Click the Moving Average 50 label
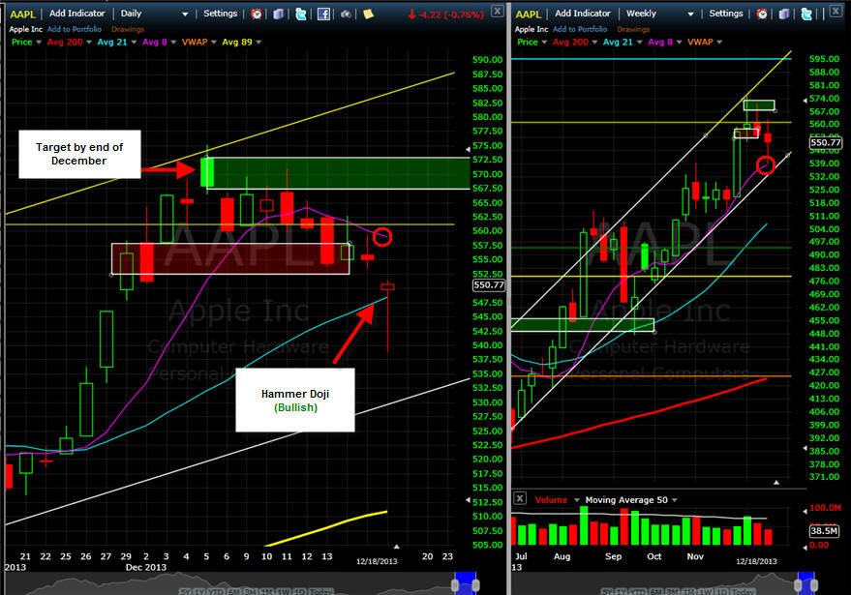The image size is (851, 595). pos(626,500)
